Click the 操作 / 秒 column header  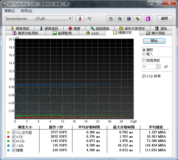tap(56, 127)
